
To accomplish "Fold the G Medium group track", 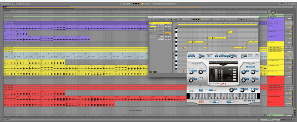I will [268, 42].
